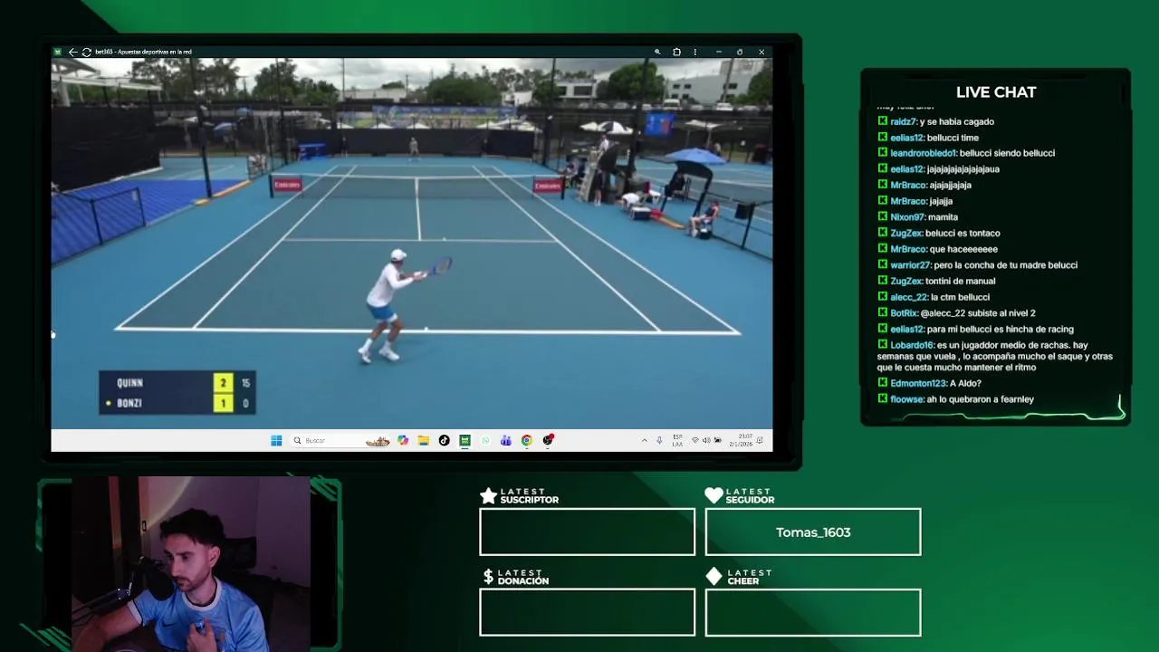Open Wi-Fi network tray icon
The width and height of the screenshot is (1159, 652).
(694, 441)
